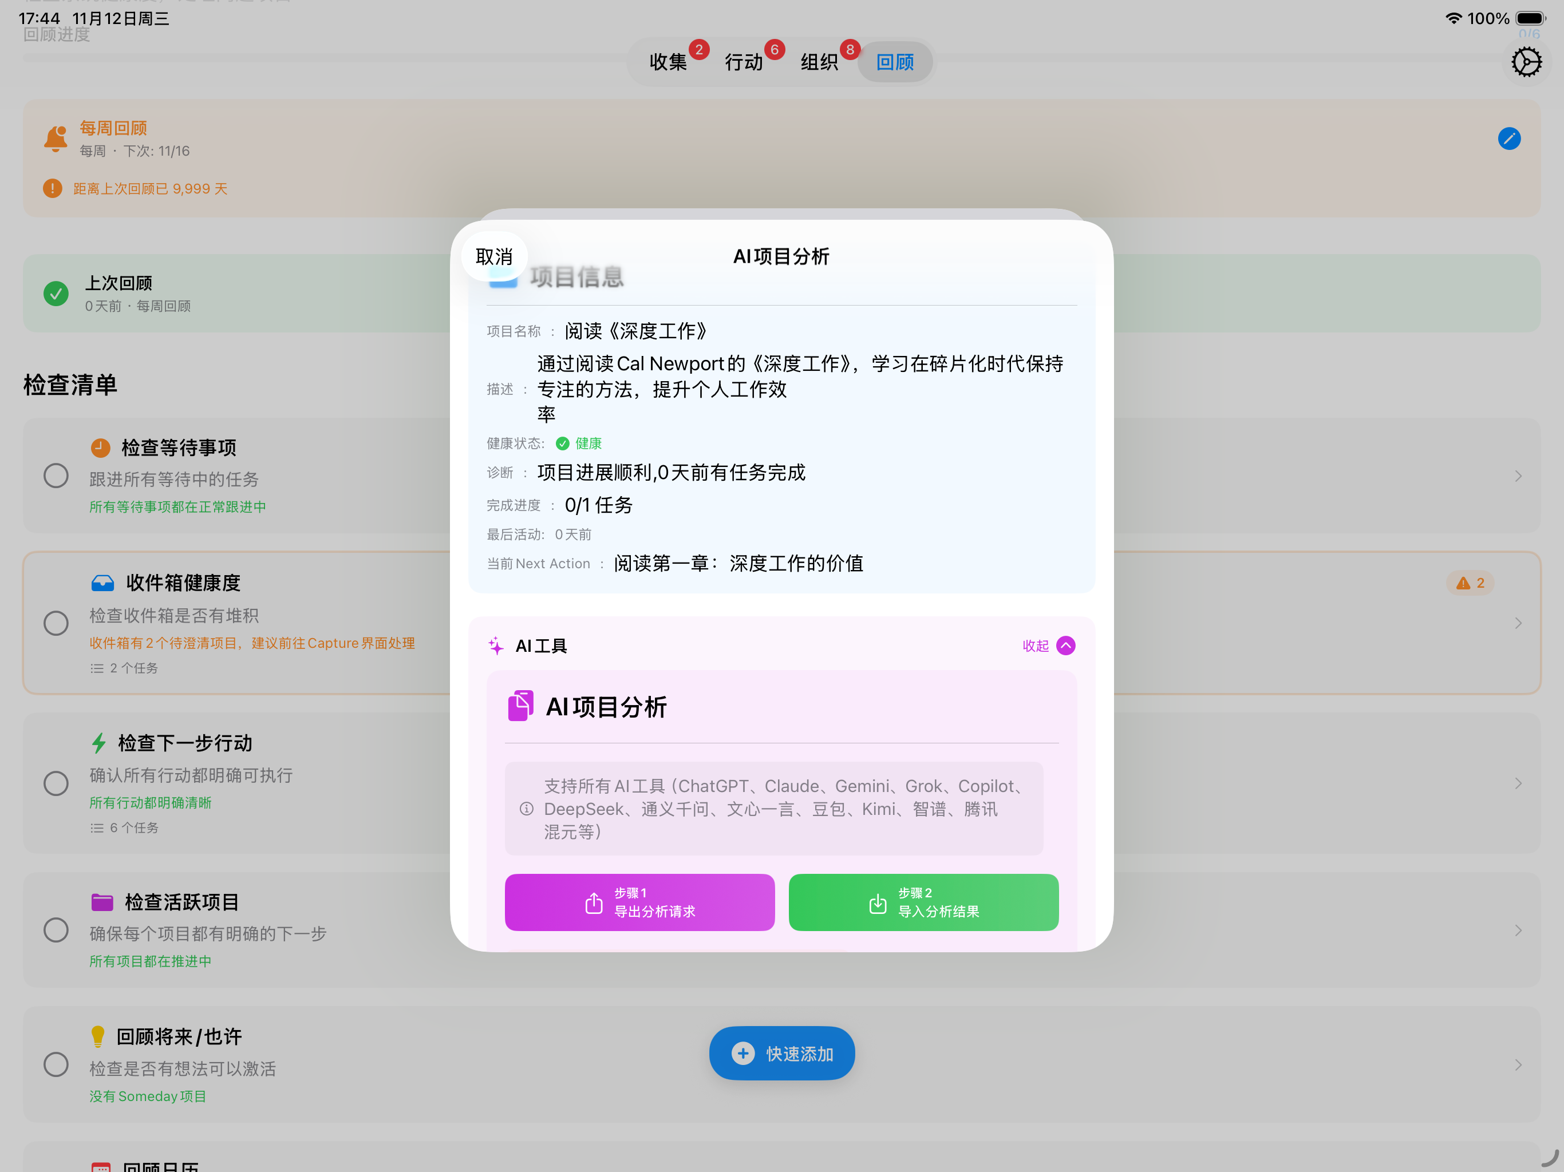Click the folder icon on 检查活跃项目
1564x1172 pixels.
coord(102,901)
